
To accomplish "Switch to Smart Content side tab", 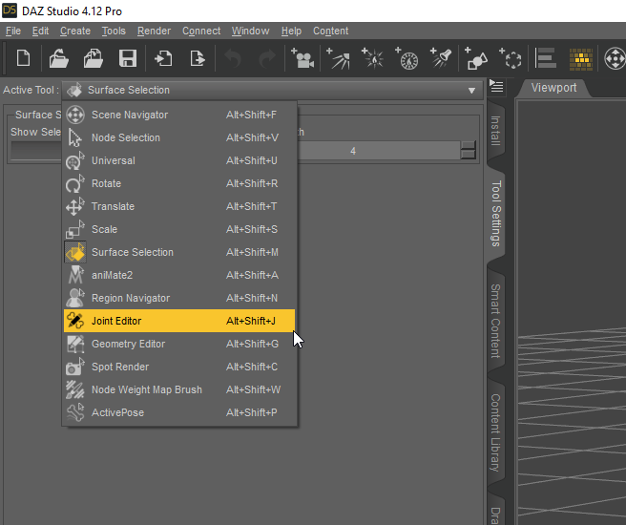I will (x=495, y=321).
